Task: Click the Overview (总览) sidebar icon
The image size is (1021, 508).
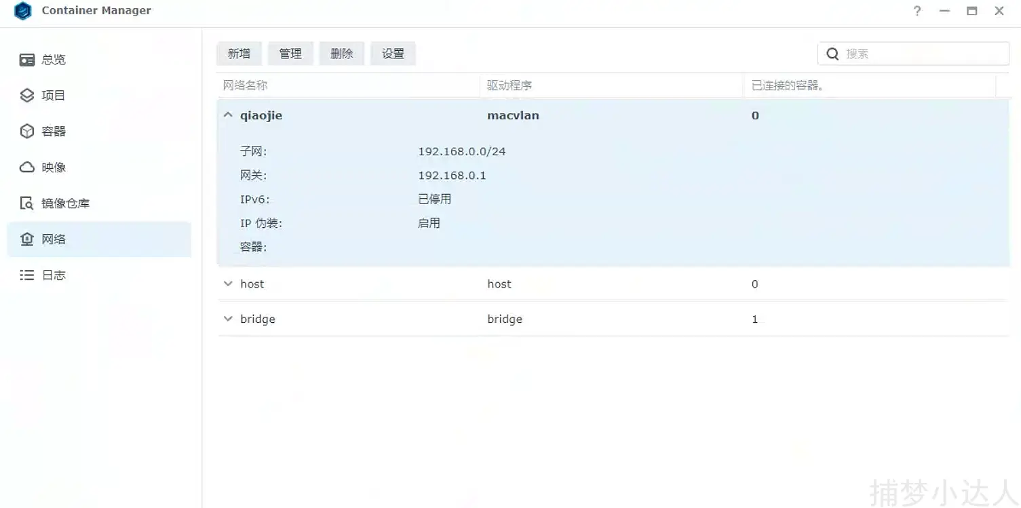Action: [x=27, y=60]
